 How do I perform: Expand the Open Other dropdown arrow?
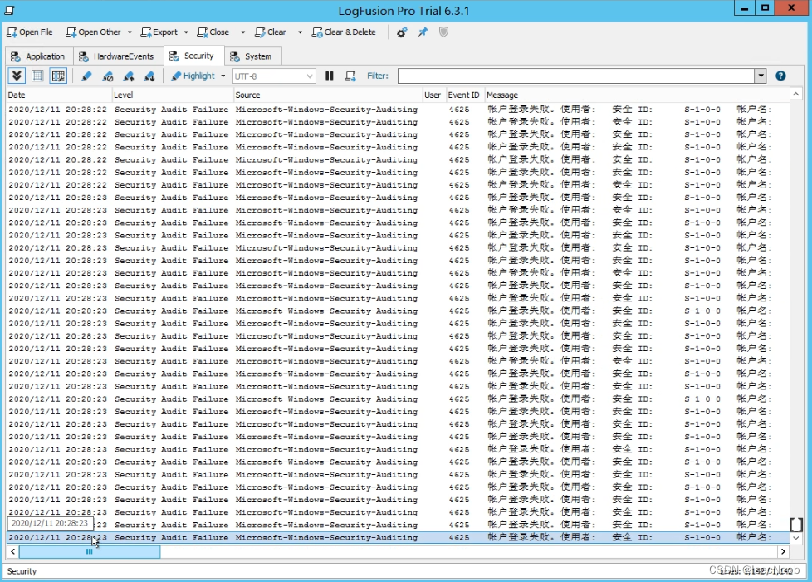(130, 32)
